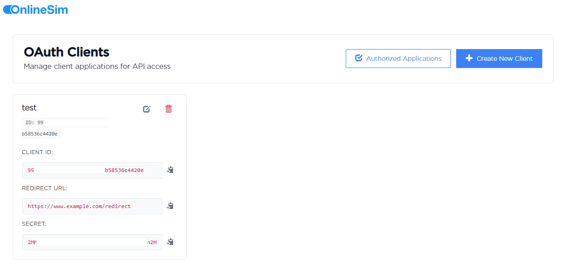Select the b58536c4420e token badge

point(41,133)
